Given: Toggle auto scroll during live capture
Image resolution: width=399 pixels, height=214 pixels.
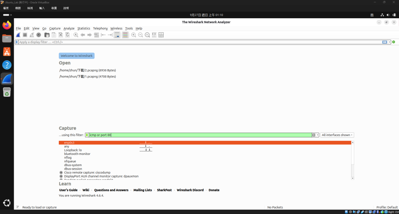Looking at the screenshot, I should [x=117, y=35].
